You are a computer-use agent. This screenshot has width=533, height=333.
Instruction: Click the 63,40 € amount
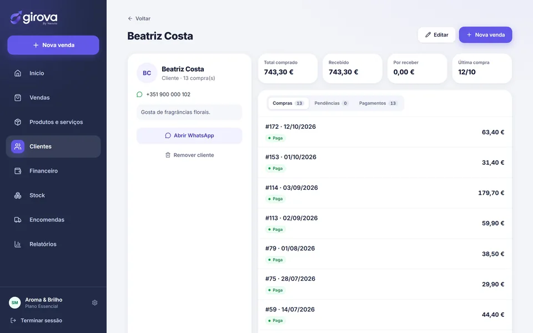493,132
